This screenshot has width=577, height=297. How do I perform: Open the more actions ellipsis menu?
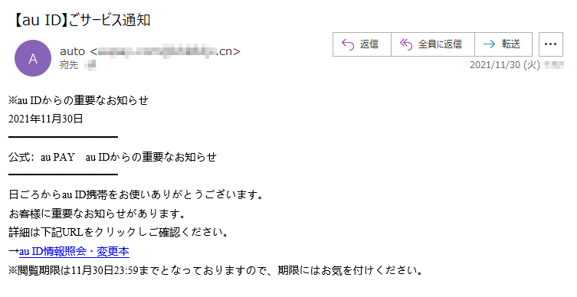pos(550,44)
